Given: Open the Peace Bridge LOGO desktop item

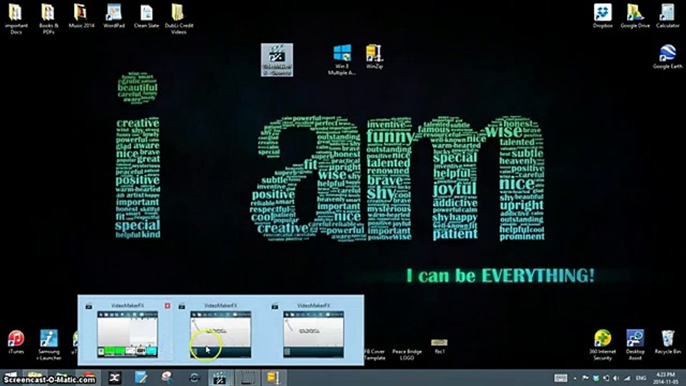Looking at the screenshot, I should click(x=407, y=354).
